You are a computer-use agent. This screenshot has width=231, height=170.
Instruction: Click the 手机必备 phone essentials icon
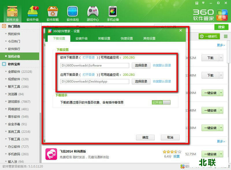pos(113,12)
